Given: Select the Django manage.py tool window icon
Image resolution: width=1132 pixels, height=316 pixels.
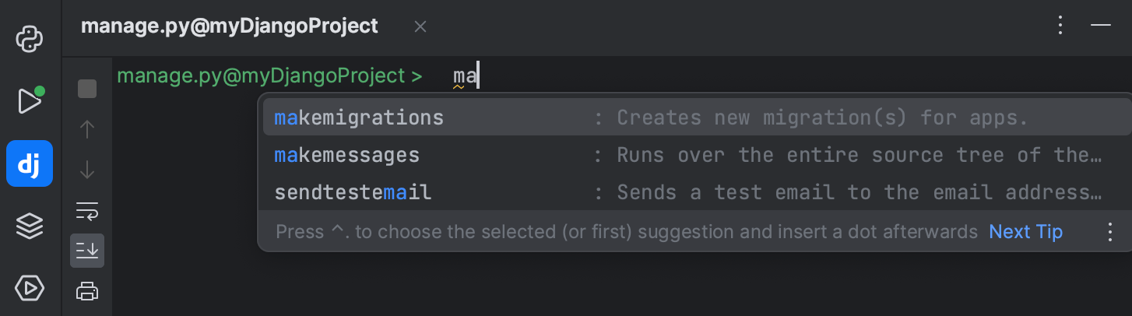Looking at the screenshot, I should (30, 163).
